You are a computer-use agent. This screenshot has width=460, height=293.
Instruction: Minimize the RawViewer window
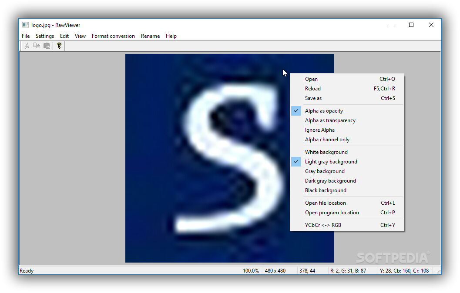click(x=392, y=25)
